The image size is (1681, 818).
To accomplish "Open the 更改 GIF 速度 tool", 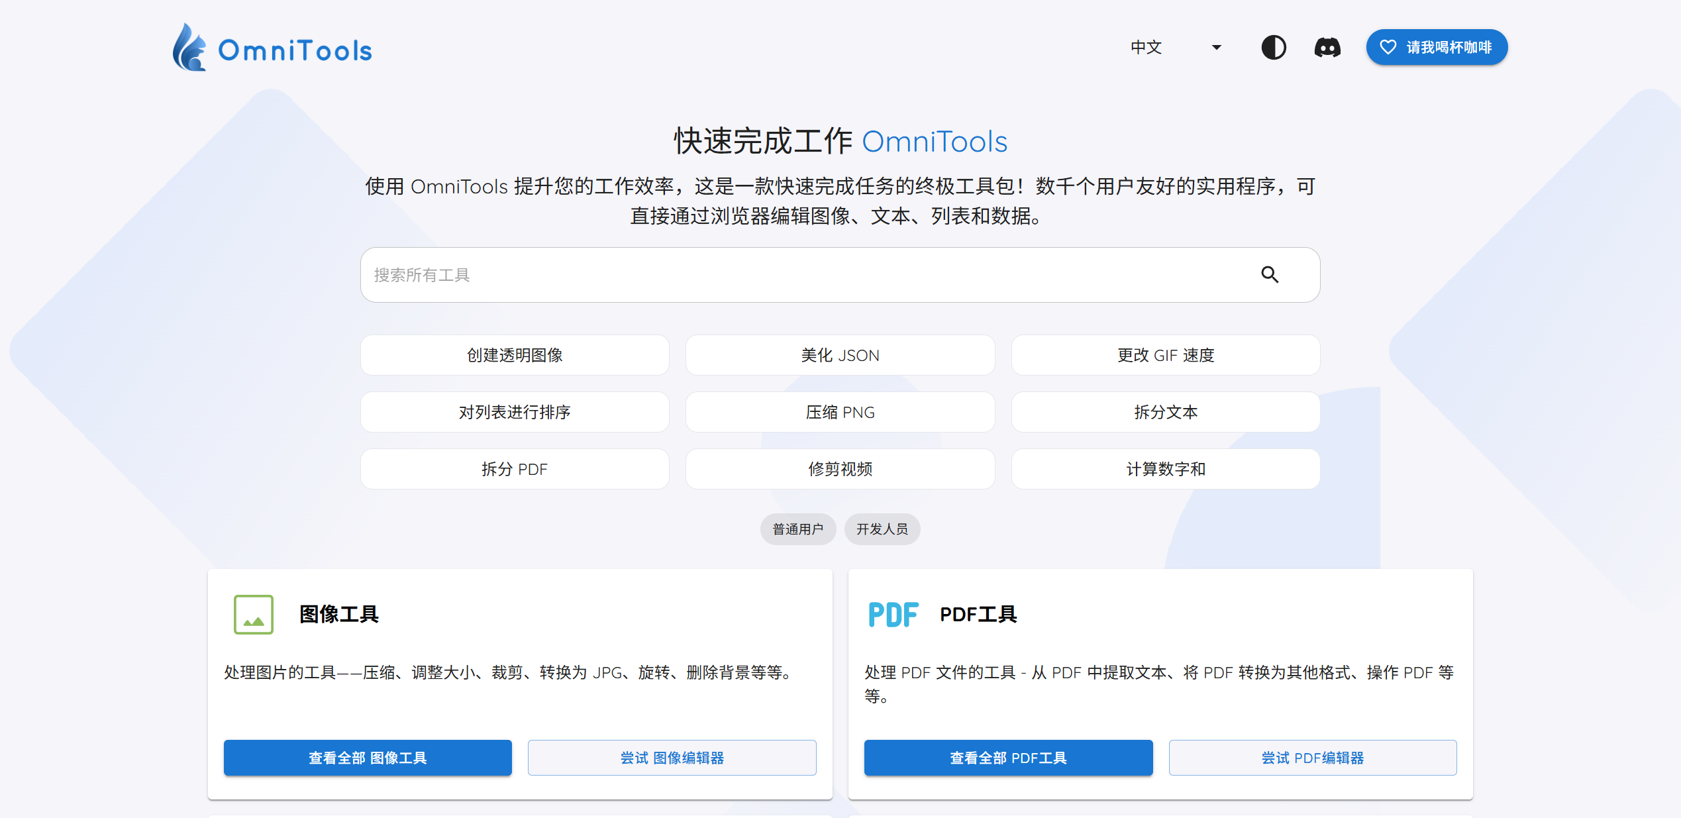I will pos(1165,356).
